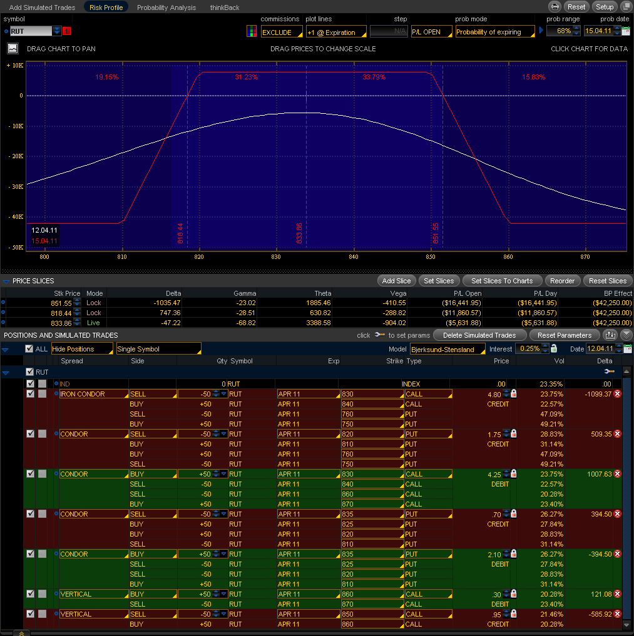Viewport: 634px width, 636px height.
Task: Click the Reset button
Action: [x=576, y=7]
